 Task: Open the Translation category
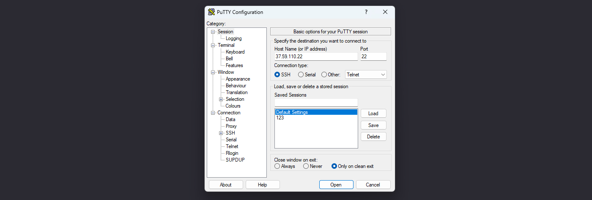pos(237,92)
